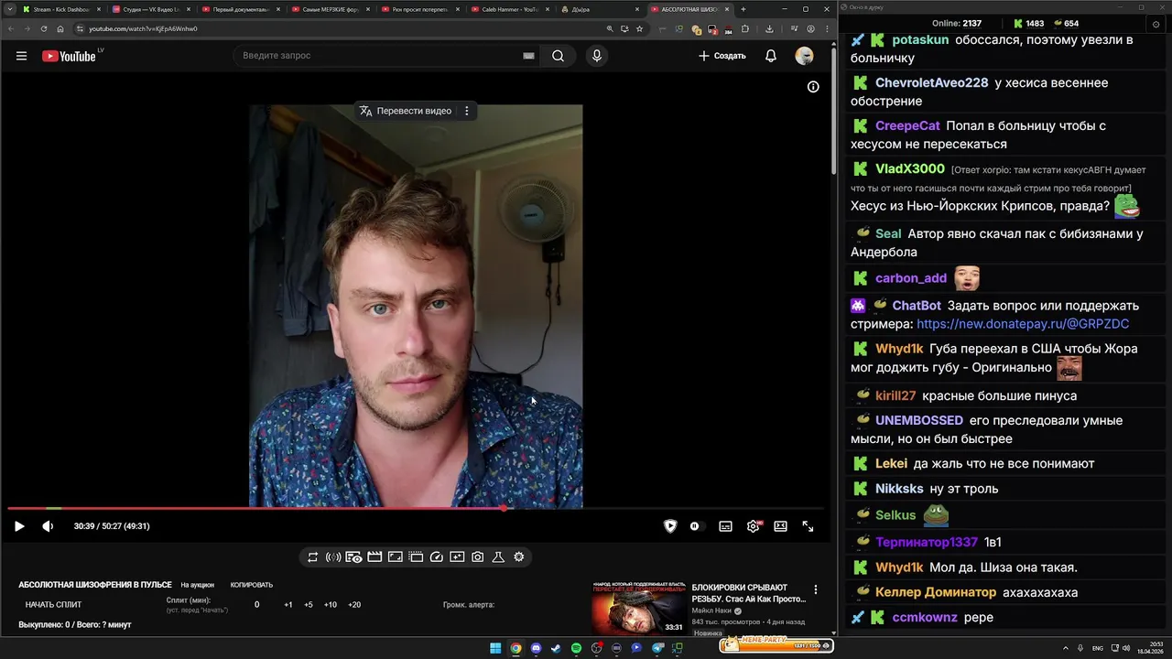Open Windows Start menu
The width and height of the screenshot is (1172, 659).
coord(495,648)
